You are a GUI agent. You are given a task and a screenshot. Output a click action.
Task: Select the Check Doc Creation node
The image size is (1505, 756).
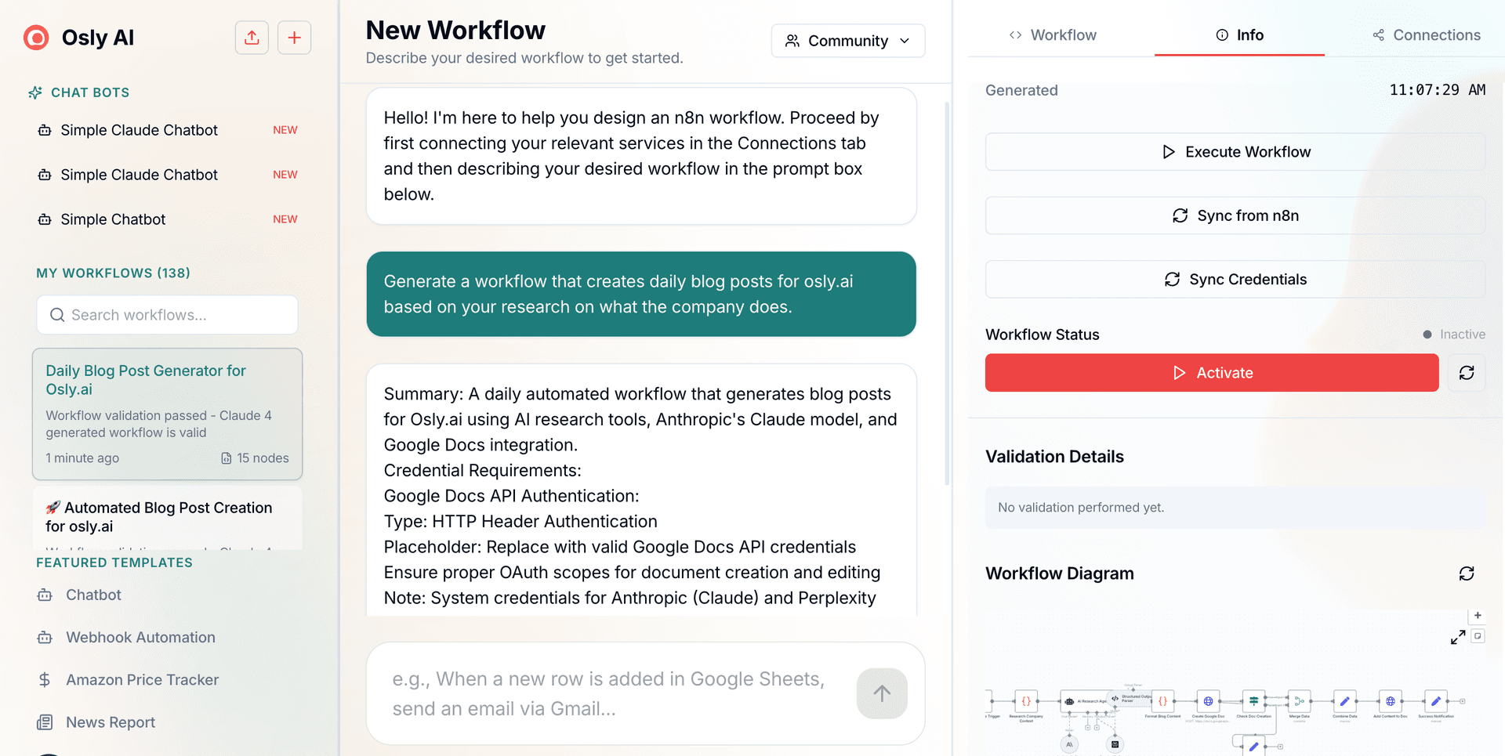pyautogui.click(x=1253, y=701)
